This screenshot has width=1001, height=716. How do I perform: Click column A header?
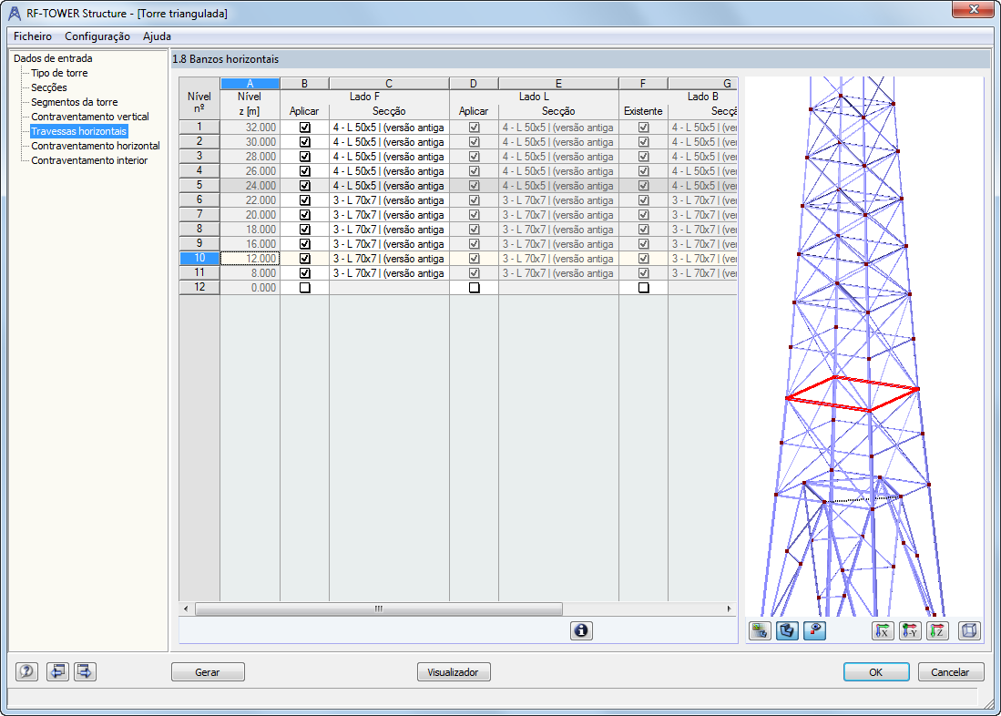click(250, 84)
